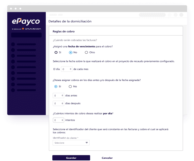Click the ePayco logo in sidebar
This screenshot has height=161, width=194.
click(x=26, y=22)
